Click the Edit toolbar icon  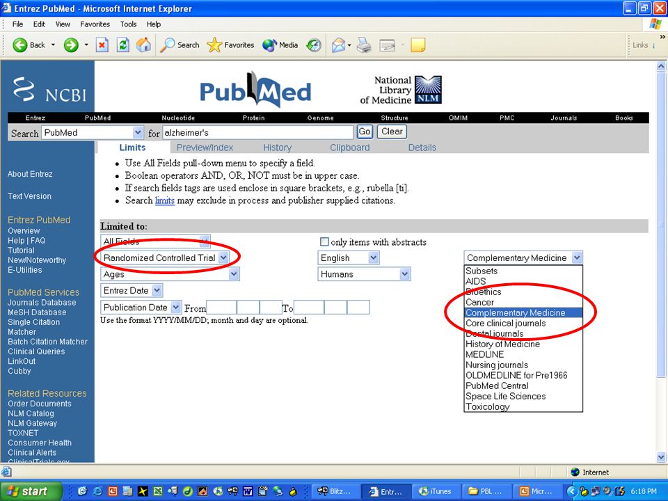387,45
